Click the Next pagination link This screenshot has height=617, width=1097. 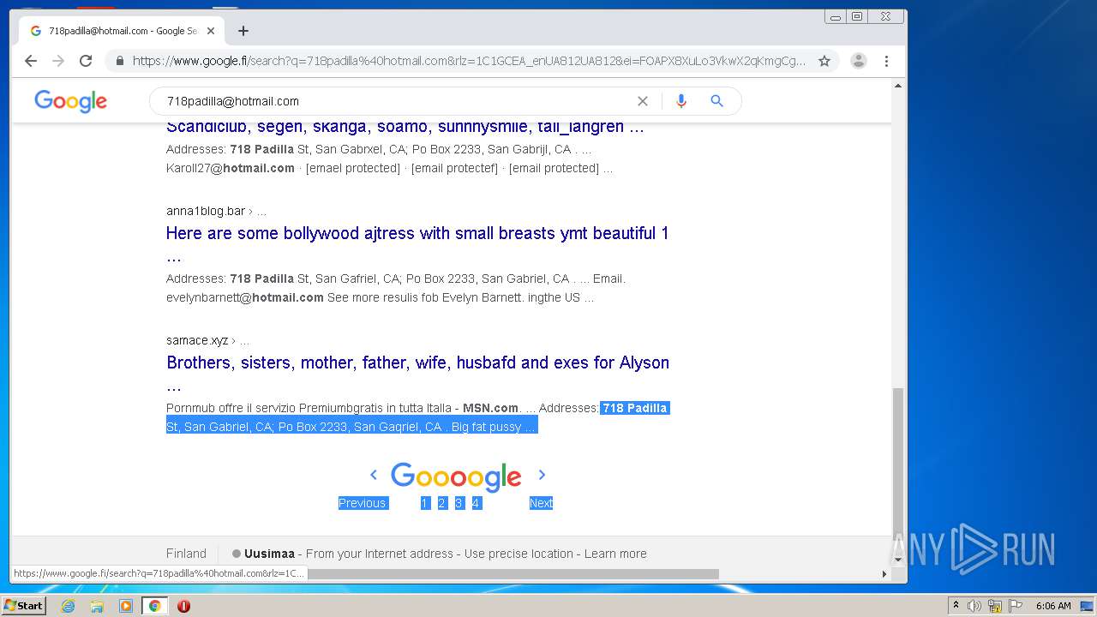[541, 503]
